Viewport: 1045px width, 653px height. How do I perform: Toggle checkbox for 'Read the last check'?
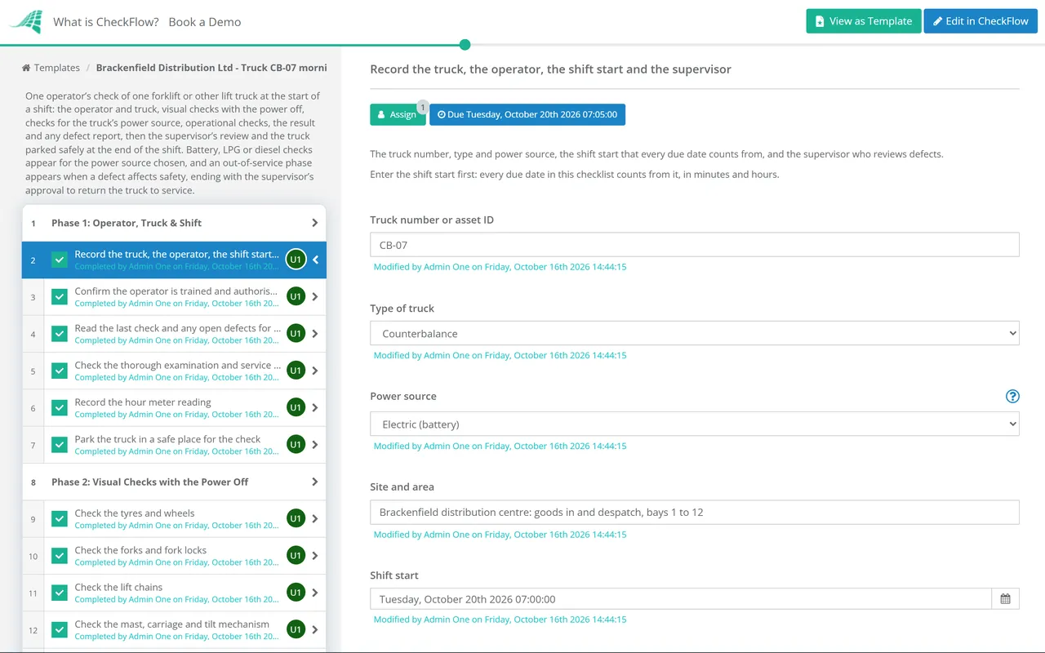tap(60, 334)
